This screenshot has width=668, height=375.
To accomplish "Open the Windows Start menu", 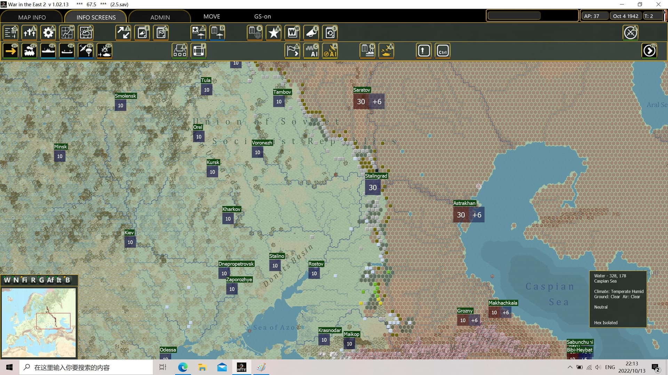I will tap(9, 367).
